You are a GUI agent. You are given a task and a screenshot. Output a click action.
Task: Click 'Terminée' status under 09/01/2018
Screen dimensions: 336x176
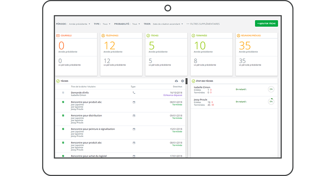177,118
